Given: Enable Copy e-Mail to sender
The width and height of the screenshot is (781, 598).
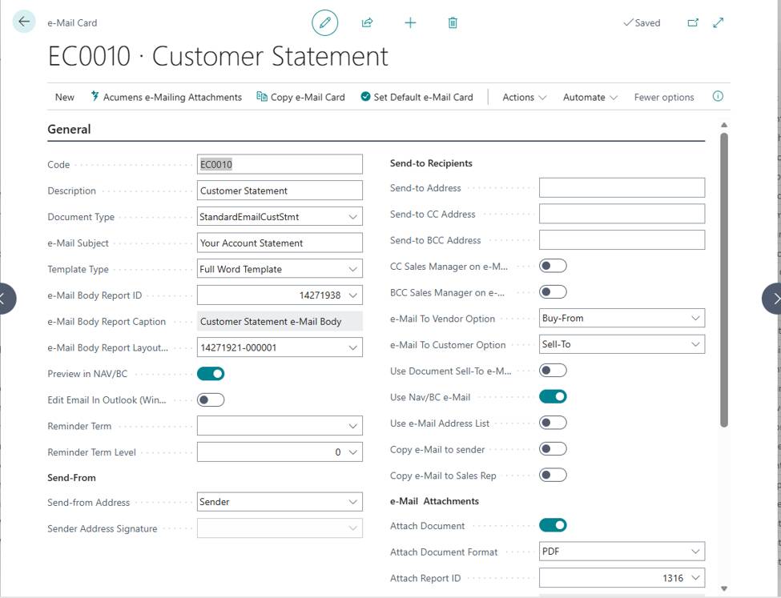Looking at the screenshot, I should [553, 449].
